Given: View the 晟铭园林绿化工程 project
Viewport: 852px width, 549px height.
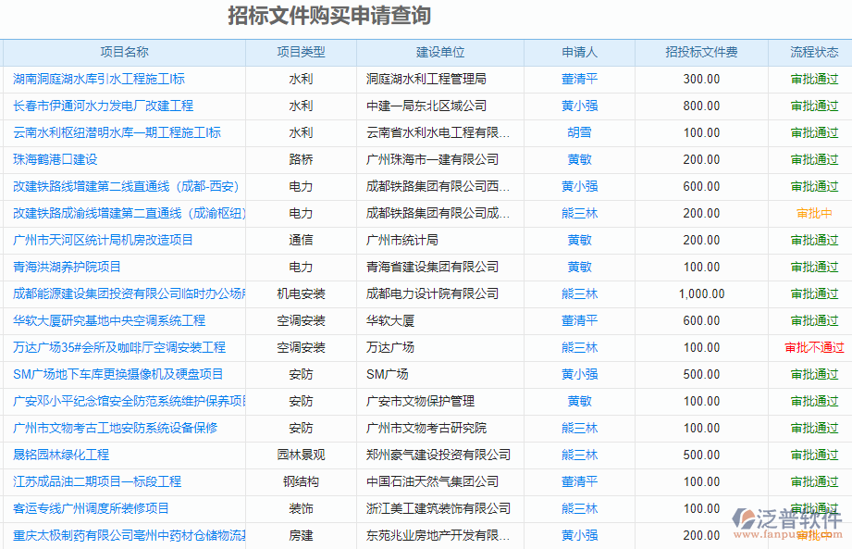Looking at the screenshot, I should tap(61, 455).
